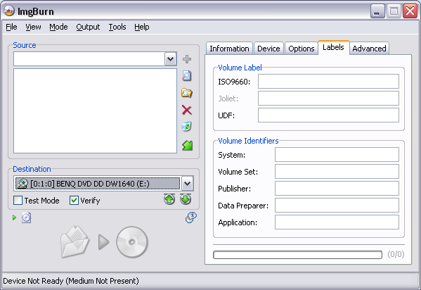The image size is (421, 290).
Task: Start the Build folder-to-disc button
Action: pos(104,242)
